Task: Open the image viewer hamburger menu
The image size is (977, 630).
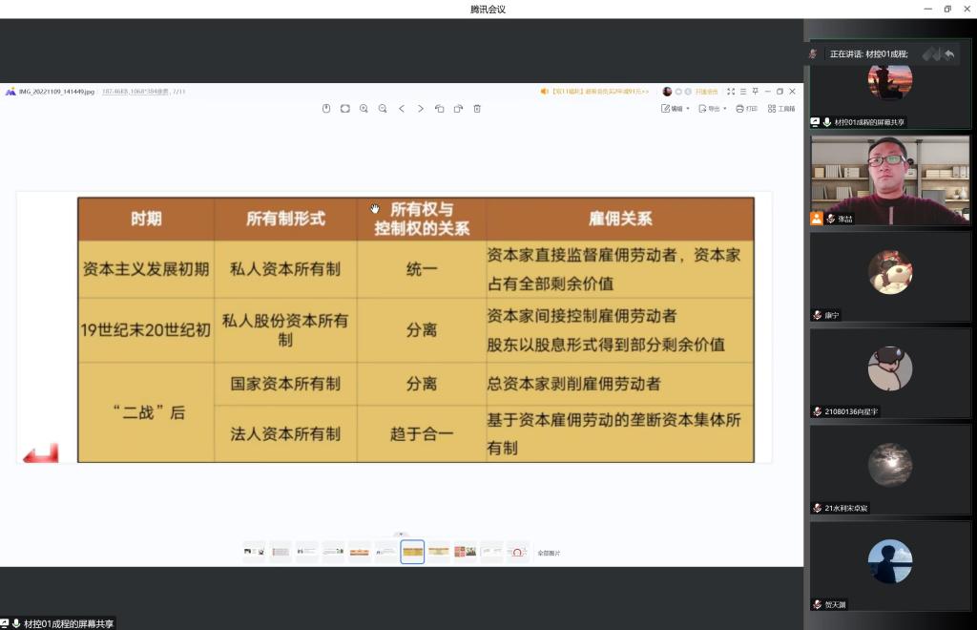Action: click(x=743, y=92)
